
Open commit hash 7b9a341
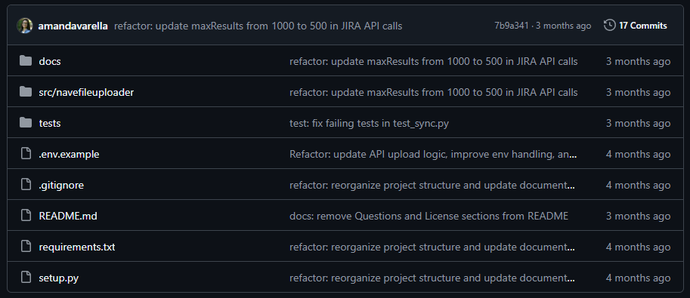click(x=512, y=26)
